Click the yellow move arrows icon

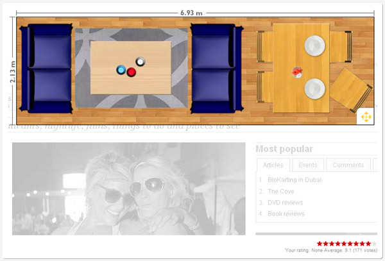(366, 117)
